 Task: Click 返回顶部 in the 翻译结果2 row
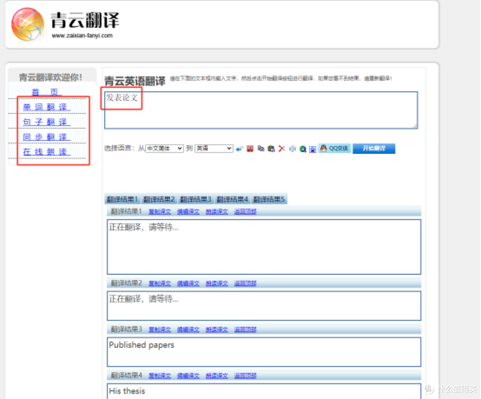pos(245,284)
